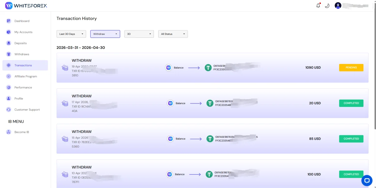Open the Deposits sidebar item
Viewport: 376px width, 188px height.
pos(25,43)
